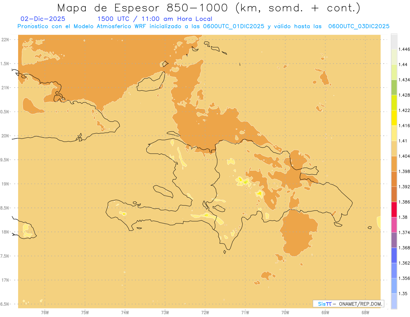The image size is (410, 317).
Task: Click the 75W longitude label
Action: coord(85,313)
